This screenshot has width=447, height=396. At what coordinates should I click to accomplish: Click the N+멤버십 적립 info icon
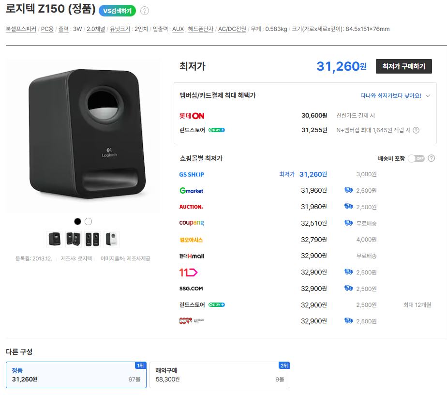(x=416, y=130)
